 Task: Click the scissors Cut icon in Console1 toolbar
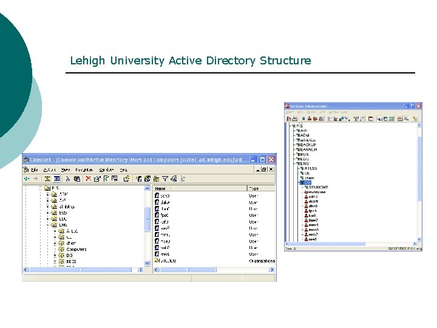[x=68, y=179]
